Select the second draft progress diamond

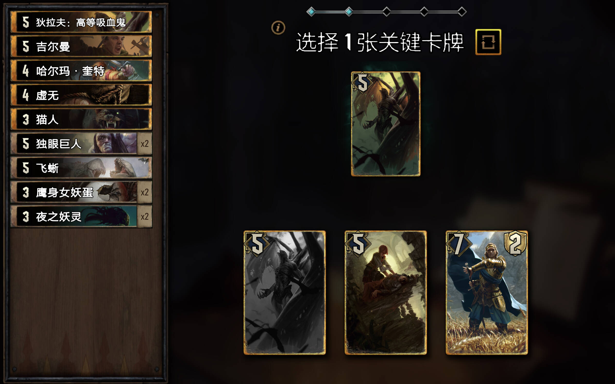tap(349, 12)
